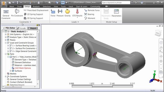Viewport: 164px width, 92px height.
Task: Collapse Load and Constraint Groups node
Action: [x=6, y=43]
